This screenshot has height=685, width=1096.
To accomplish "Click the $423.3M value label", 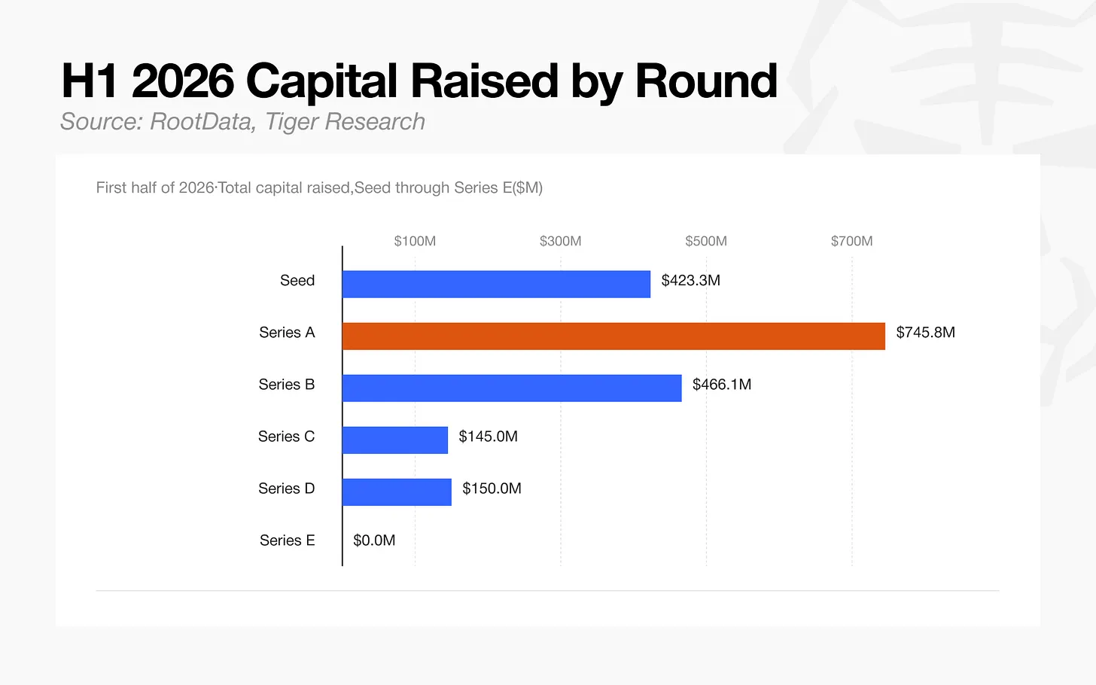I will 691,281.
